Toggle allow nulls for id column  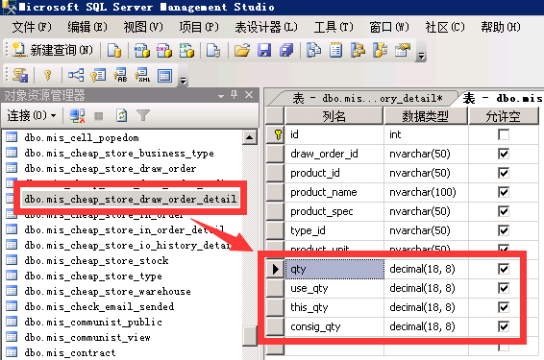point(504,134)
